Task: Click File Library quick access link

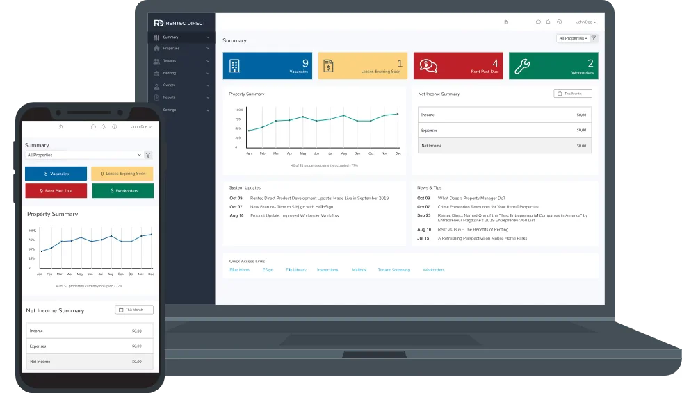Action: coord(295,270)
